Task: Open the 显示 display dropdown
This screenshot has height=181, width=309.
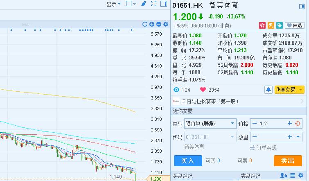Action: coord(114,4)
